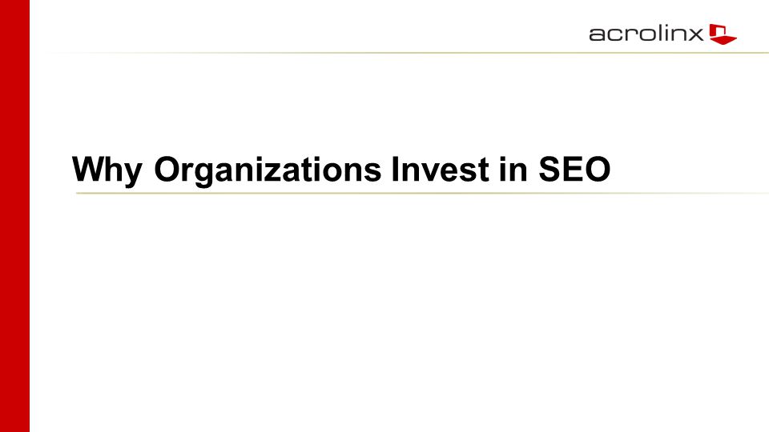Click the word 'SEO' in the title
This screenshot has width=769, height=432.
pos(575,169)
